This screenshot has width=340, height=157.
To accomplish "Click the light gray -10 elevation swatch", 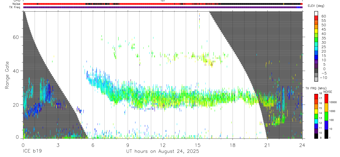I will pos(316,79).
